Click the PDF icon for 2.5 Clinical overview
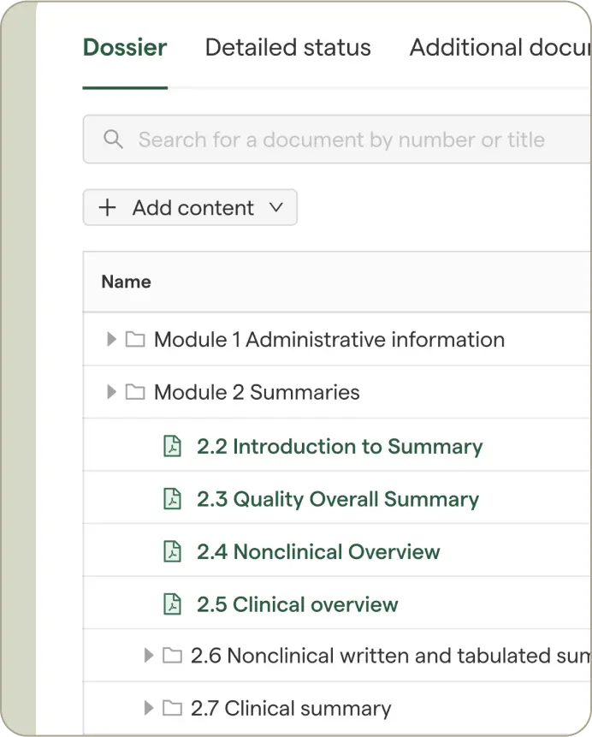The image size is (592, 737). tap(173, 604)
